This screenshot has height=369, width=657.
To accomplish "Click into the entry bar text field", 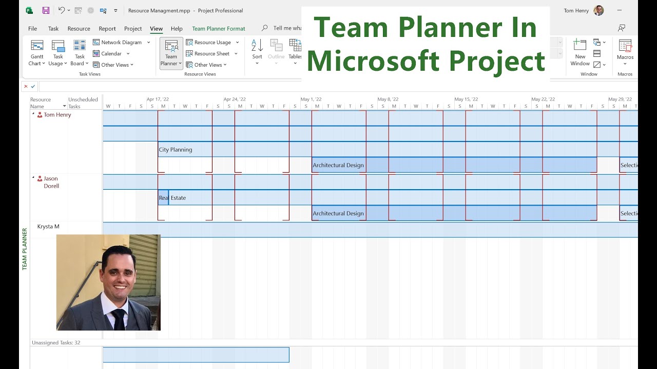I will click(338, 87).
